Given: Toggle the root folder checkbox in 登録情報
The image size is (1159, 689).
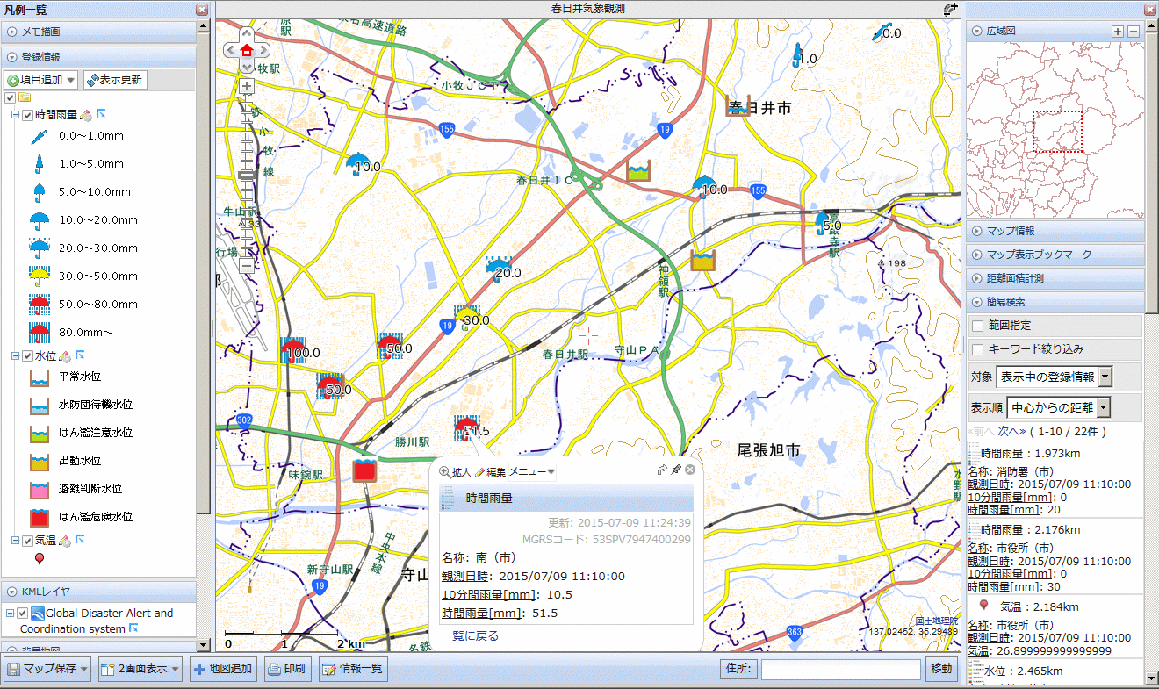Looking at the screenshot, I should [x=10, y=97].
